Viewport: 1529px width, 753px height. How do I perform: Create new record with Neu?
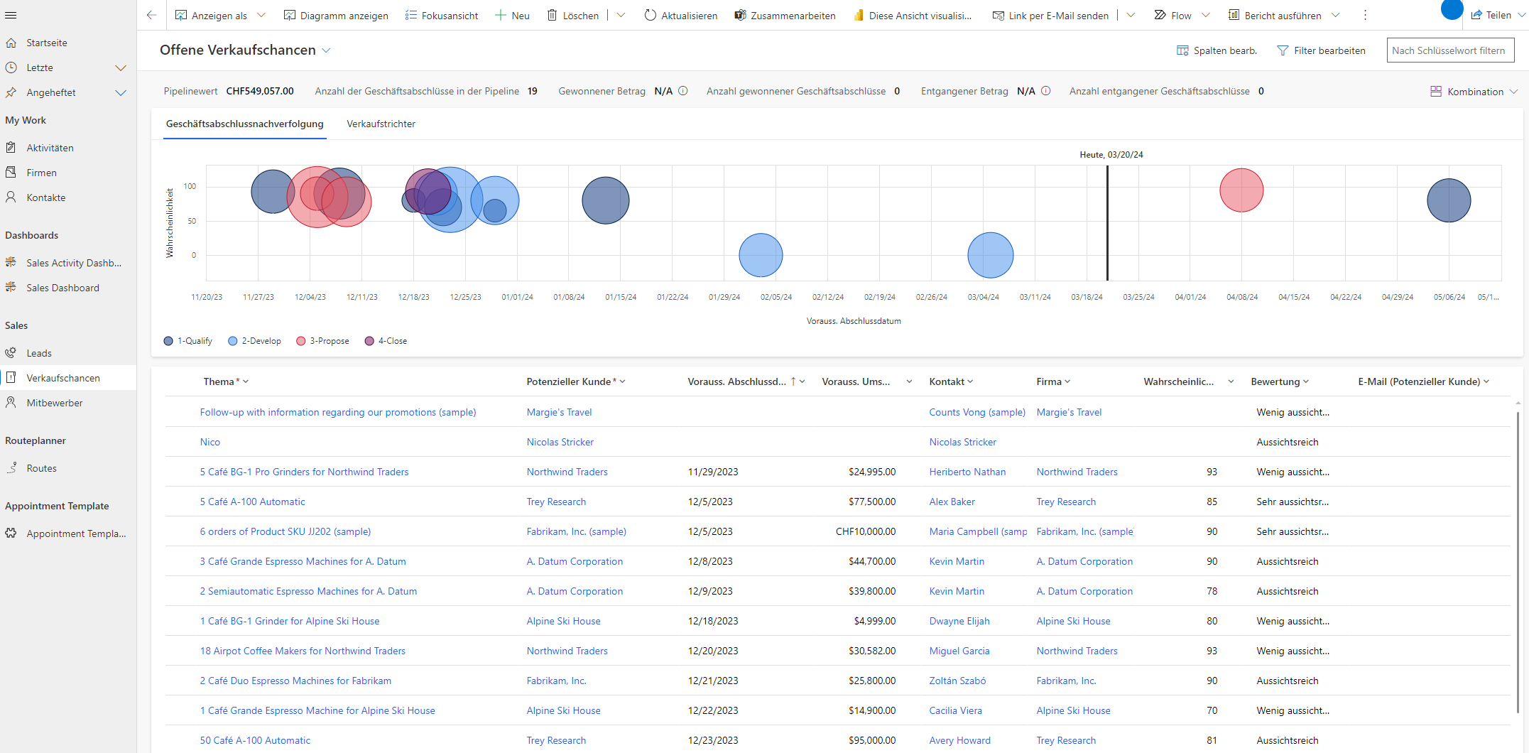[512, 15]
